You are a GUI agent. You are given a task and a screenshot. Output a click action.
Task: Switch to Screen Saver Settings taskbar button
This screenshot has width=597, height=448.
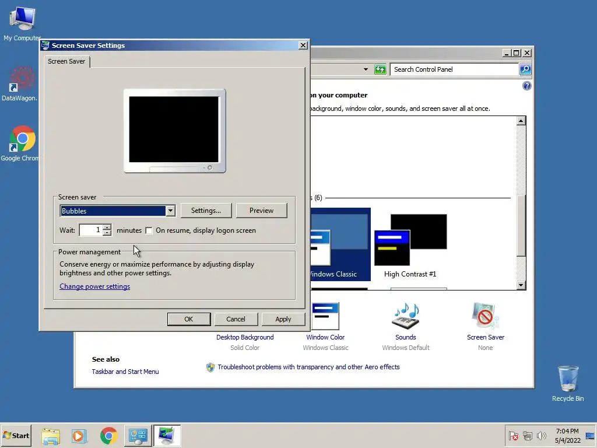[167, 435]
